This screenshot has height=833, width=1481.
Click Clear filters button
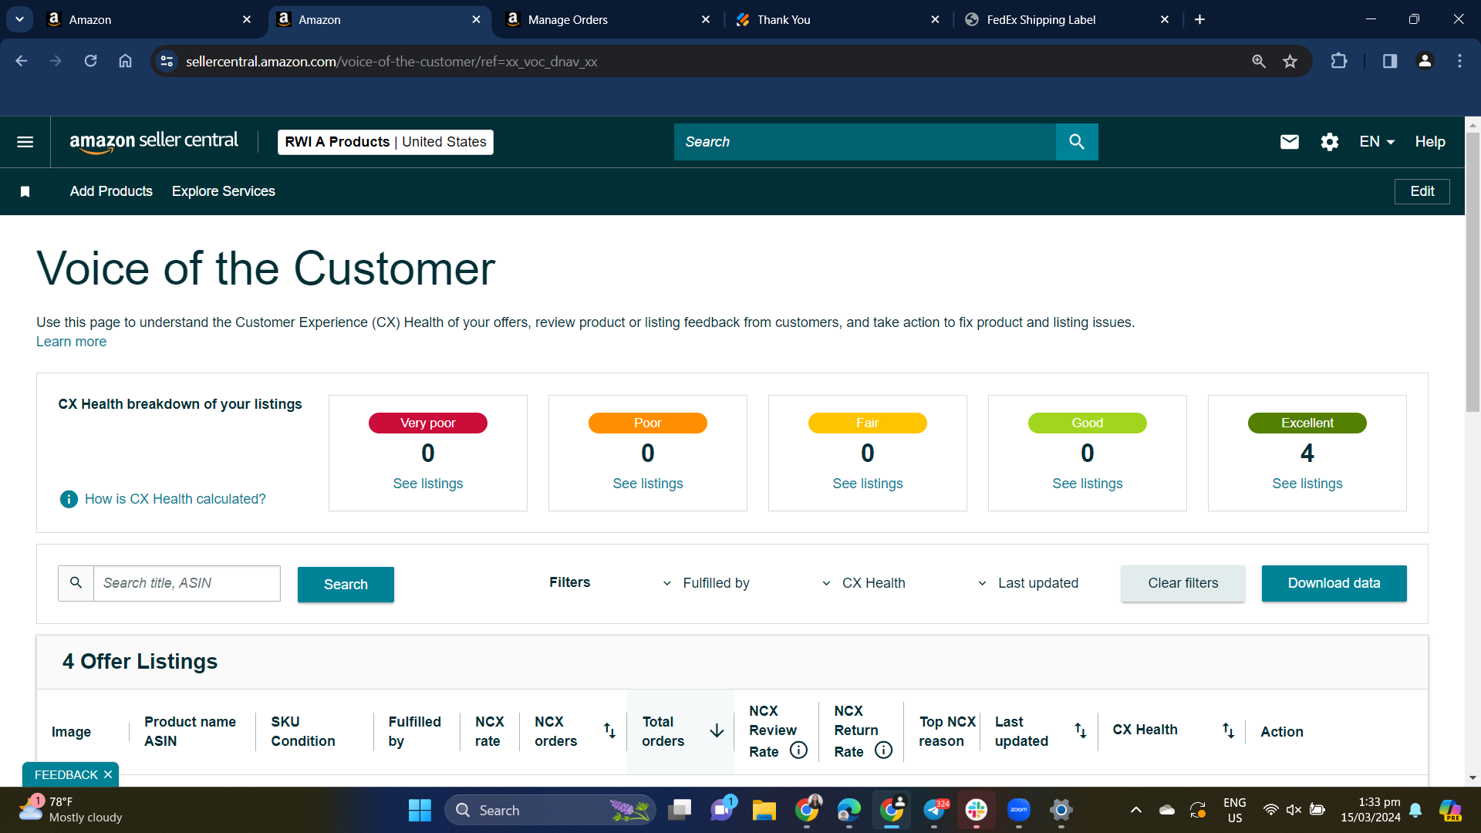point(1183,583)
